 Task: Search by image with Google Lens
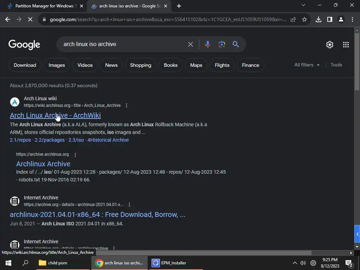pyautogui.click(x=222, y=44)
